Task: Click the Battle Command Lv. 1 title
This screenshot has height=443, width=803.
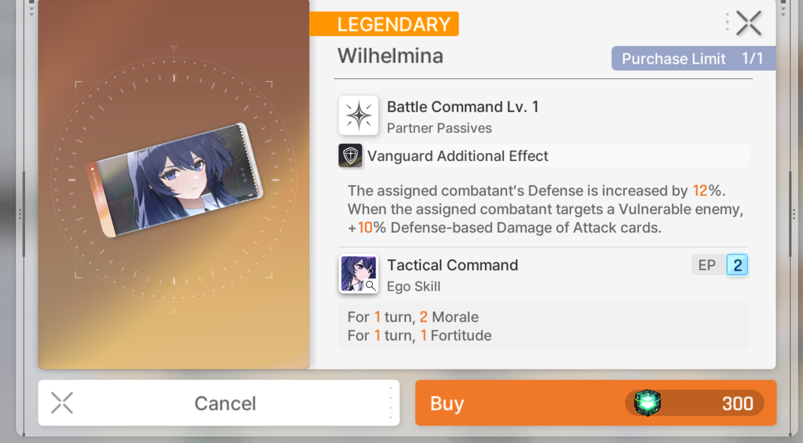Action: [x=463, y=107]
